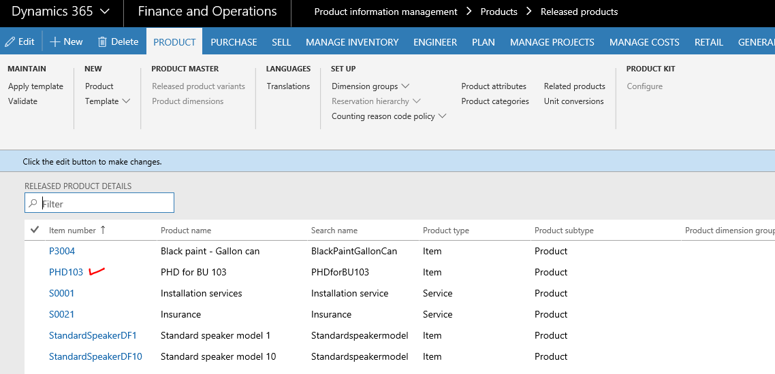Open Product categories
Screen dimensions: 775x374
click(495, 101)
